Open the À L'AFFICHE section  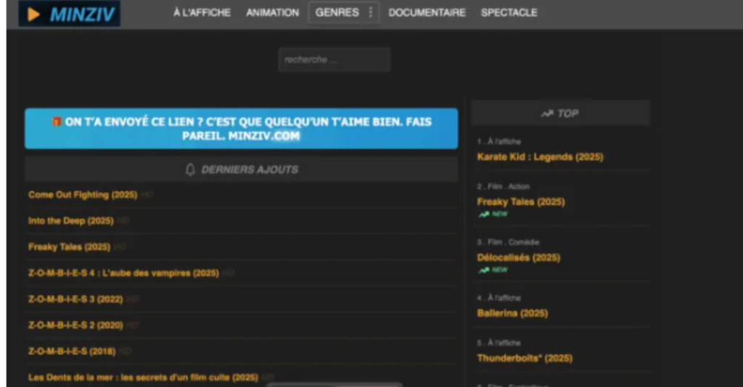pos(202,12)
